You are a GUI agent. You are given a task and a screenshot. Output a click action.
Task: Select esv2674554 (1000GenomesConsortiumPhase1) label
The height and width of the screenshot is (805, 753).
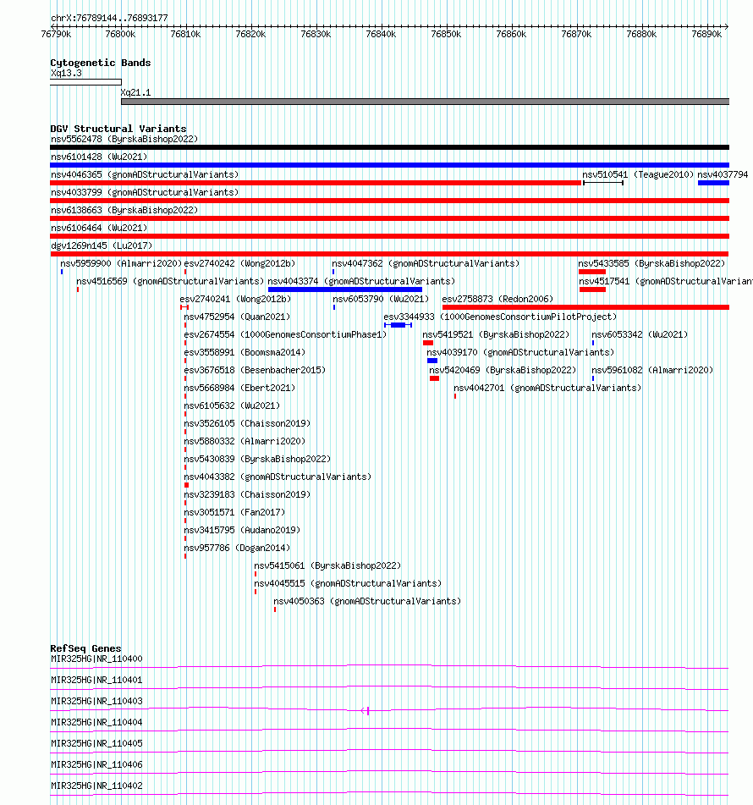tap(285, 334)
